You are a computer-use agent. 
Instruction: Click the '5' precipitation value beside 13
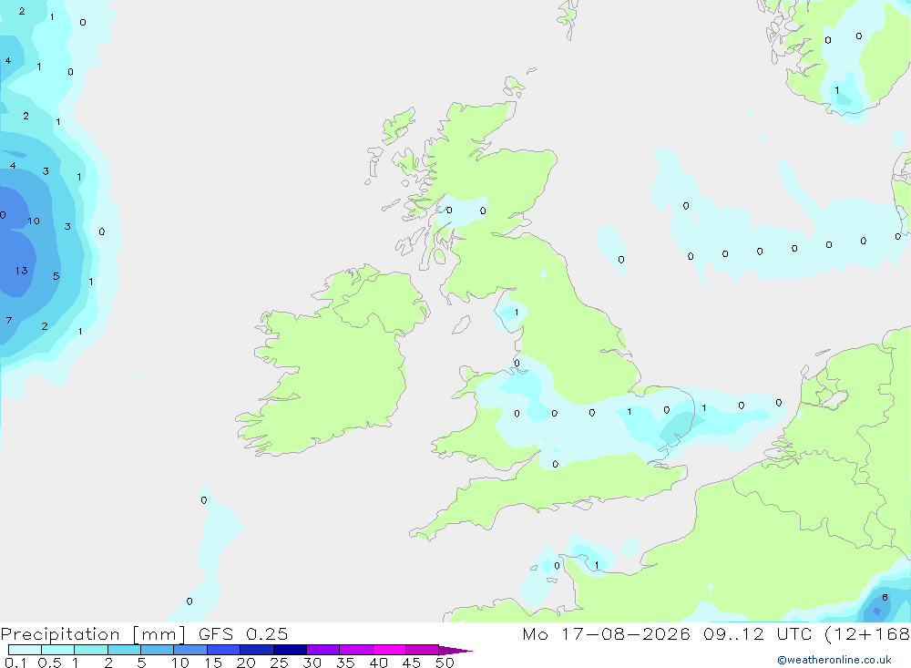click(x=56, y=276)
